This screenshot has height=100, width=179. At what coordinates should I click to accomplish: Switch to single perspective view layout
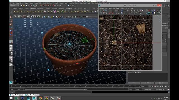[11, 46]
